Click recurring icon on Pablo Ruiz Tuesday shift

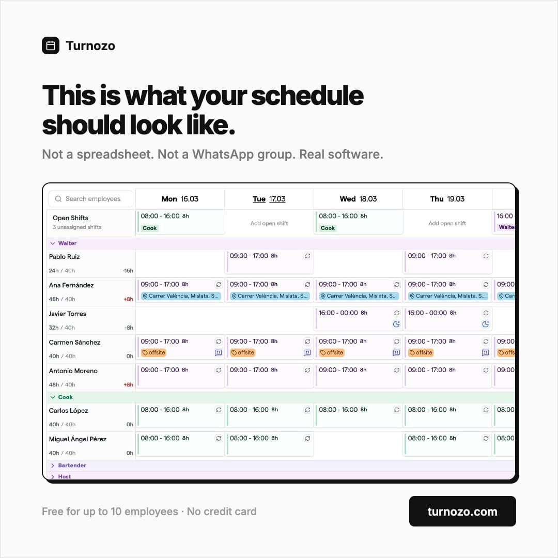pos(307,256)
